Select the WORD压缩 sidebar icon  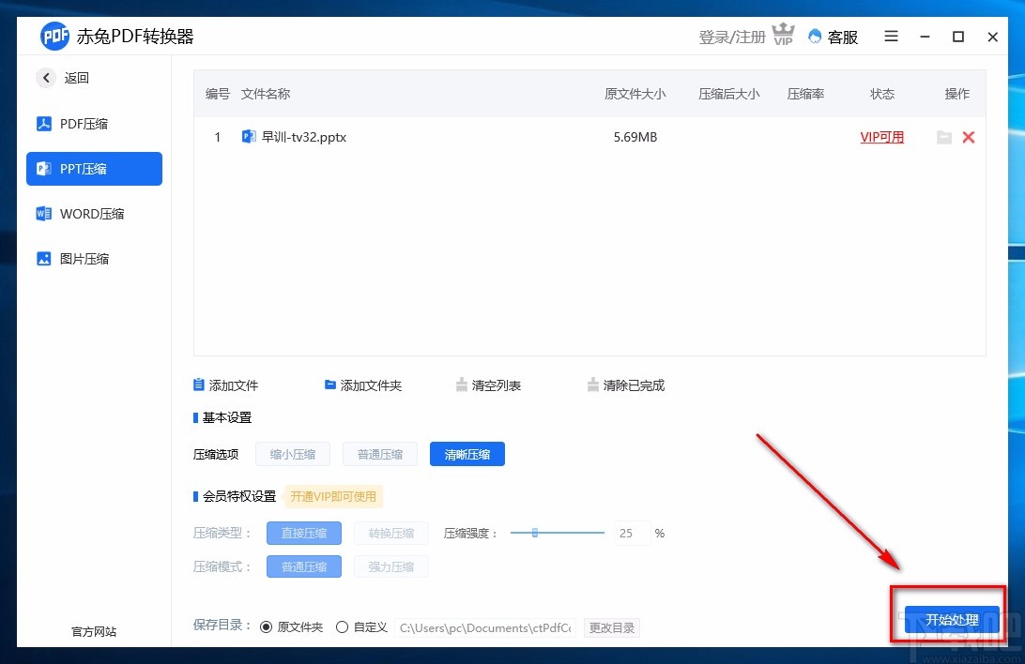[x=43, y=213]
